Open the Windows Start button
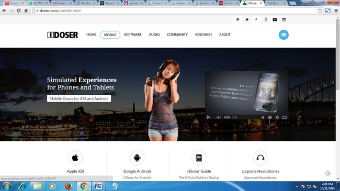Image resolution: width=340 pixels, height=191 pixels. tap(6, 186)
